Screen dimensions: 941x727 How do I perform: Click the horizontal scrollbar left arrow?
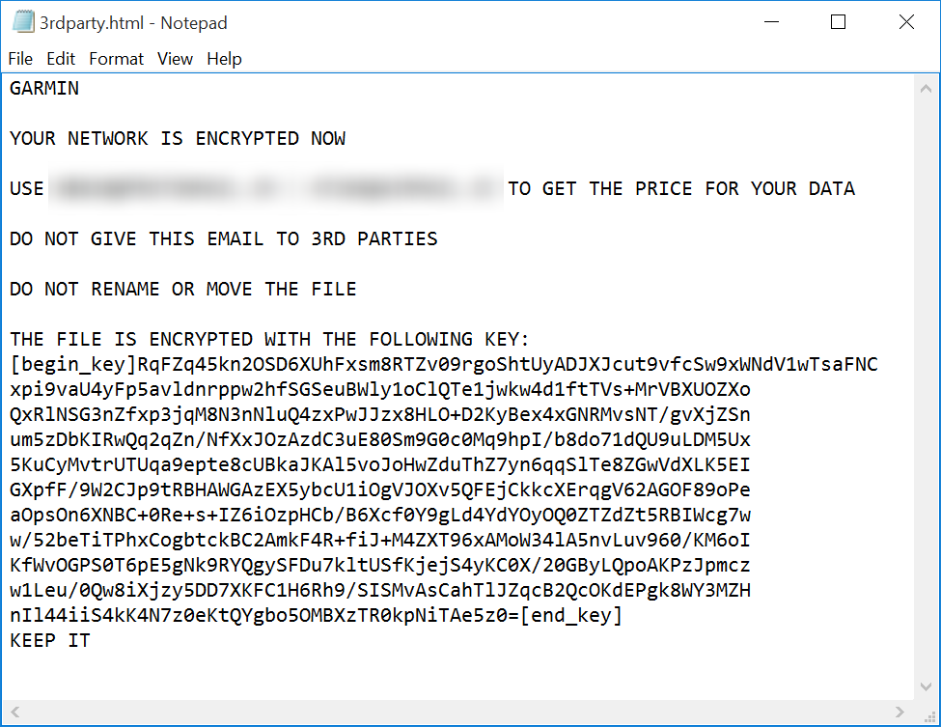[16, 712]
